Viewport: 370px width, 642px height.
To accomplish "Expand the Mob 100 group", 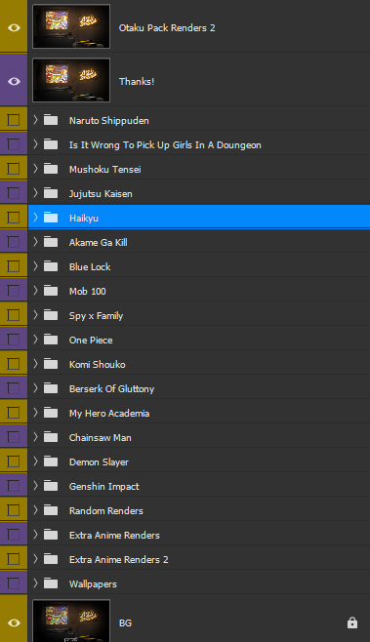I will point(36,291).
